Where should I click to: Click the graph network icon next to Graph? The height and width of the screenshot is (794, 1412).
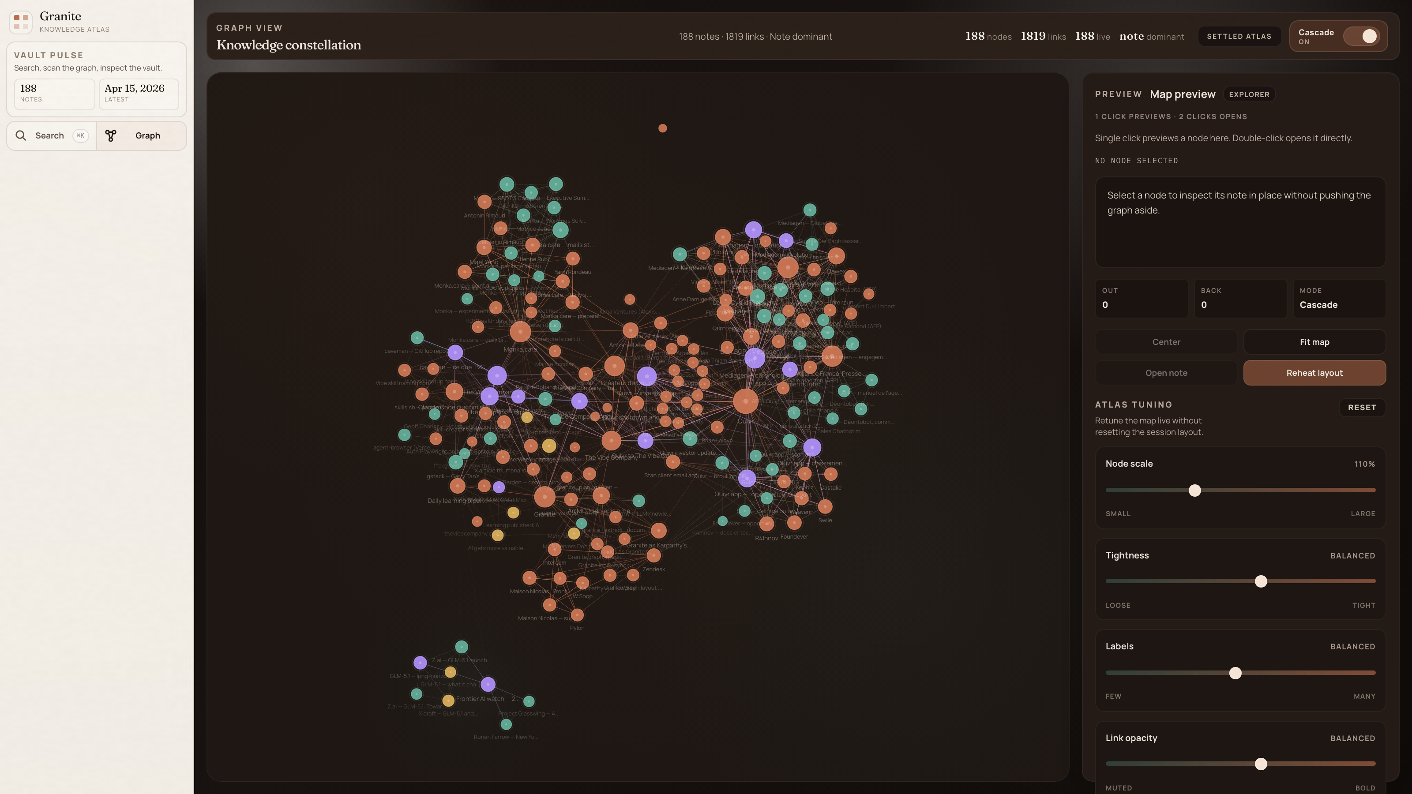pos(111,135)
